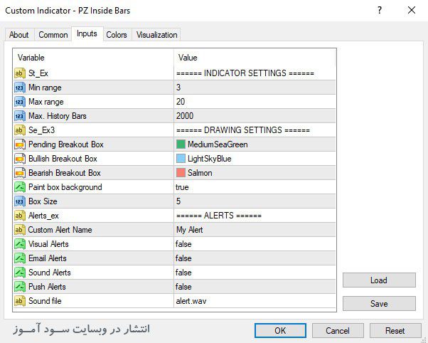This screenshot has height=343, width=428.
Task: Click the MediumSeaGreen color swatch
Action: click(x=181, y=144)
